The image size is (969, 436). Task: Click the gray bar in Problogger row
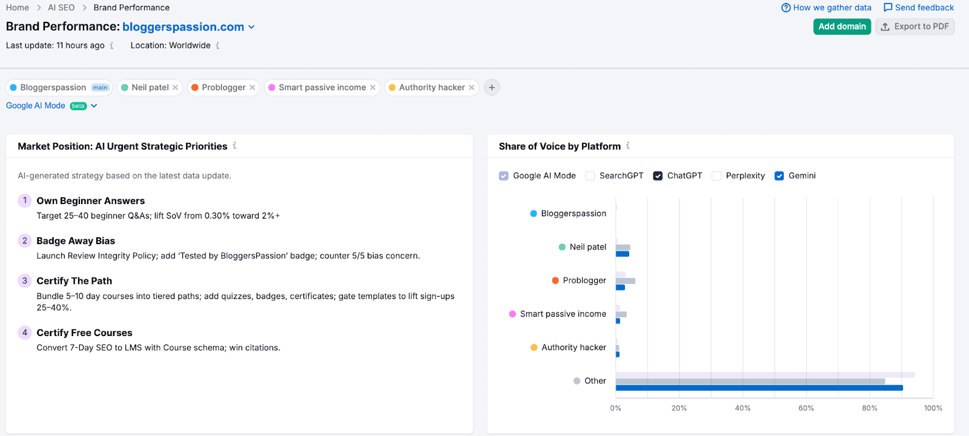coord(626,281)
